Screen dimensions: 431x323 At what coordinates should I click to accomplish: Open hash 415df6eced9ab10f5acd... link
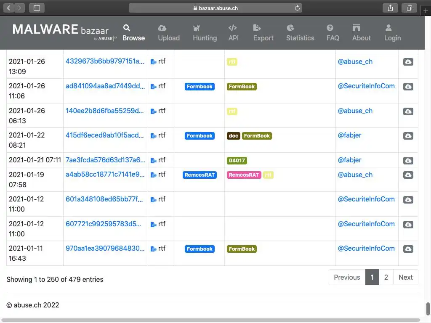click(x=104, y=135)
